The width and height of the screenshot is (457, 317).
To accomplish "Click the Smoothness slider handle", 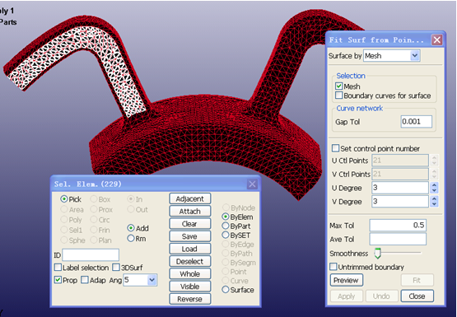I will pos(378,254).
